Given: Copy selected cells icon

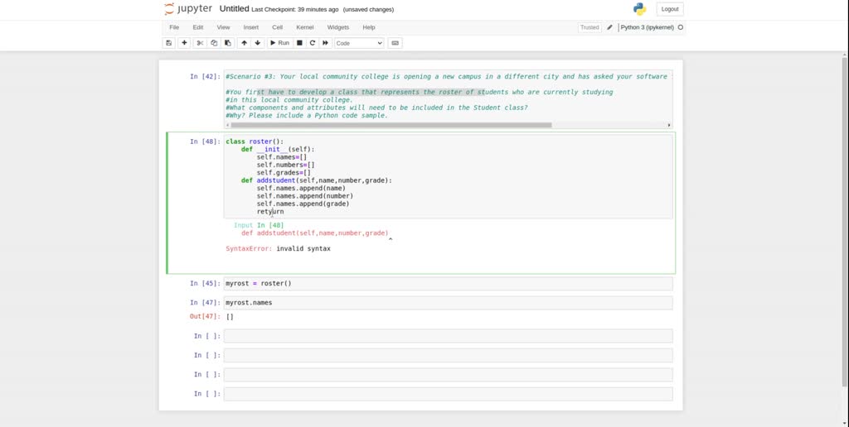Looking at the screenshot, I should tap(214, 43).
